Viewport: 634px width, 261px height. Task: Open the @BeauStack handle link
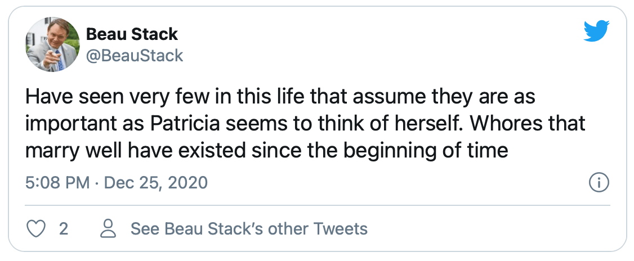pyautogui.click(x=135, y=56)
